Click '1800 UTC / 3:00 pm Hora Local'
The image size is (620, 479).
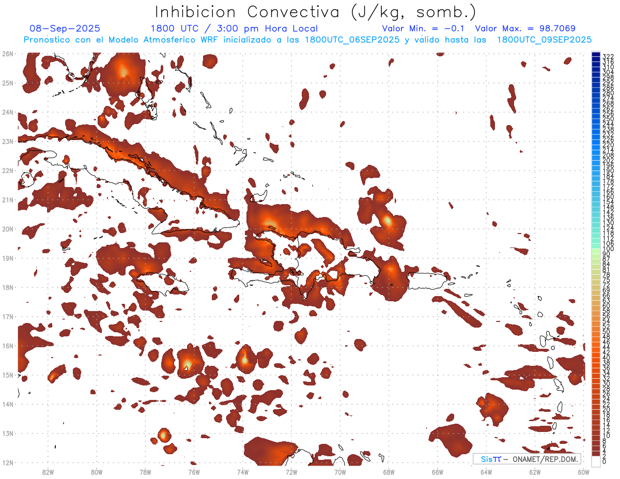coord(234,29)
